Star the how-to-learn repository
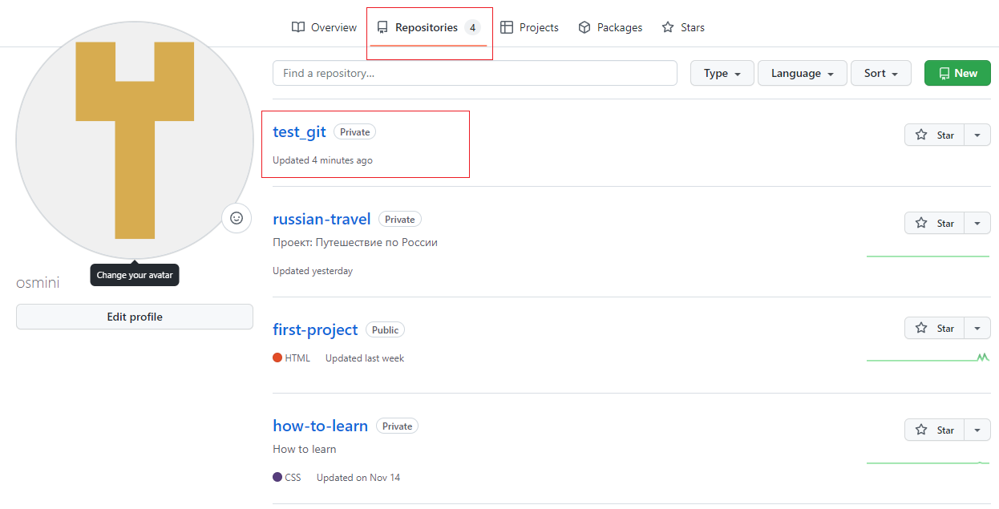 (934, 430)
